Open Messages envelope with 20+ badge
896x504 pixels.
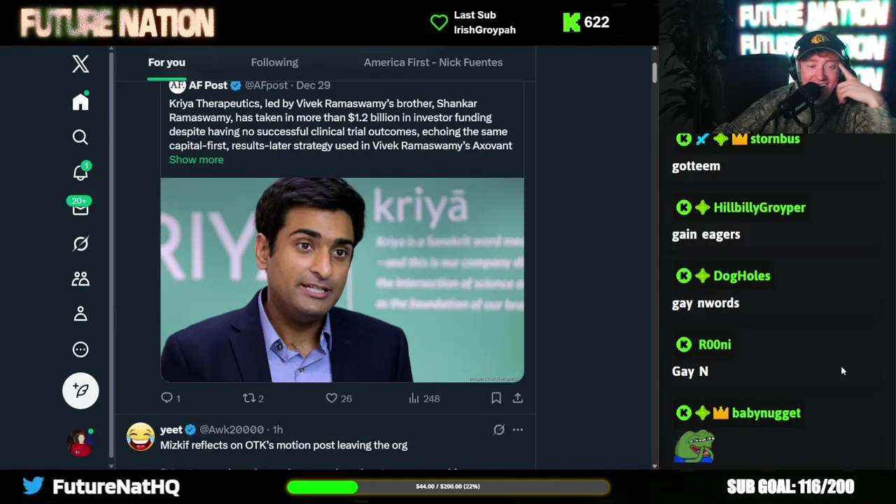[80, 209]
